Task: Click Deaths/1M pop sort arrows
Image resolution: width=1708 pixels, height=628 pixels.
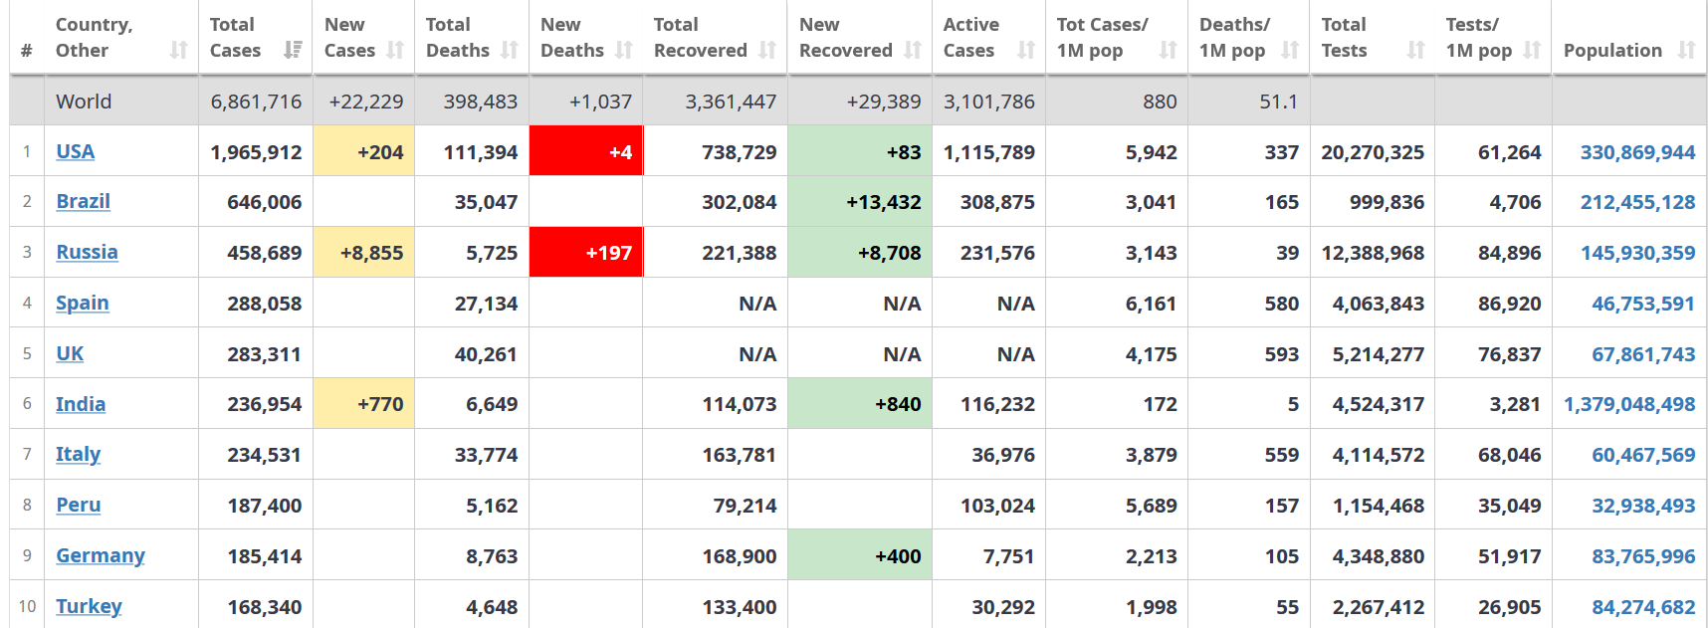Action: (1290, 50)
